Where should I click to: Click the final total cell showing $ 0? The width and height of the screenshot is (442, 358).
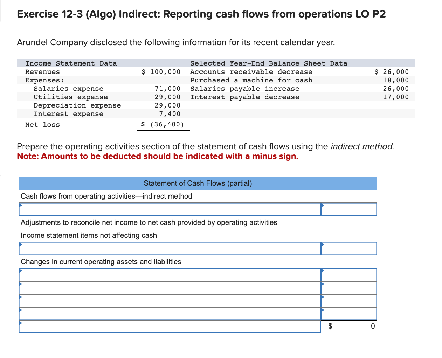[349, 326]
